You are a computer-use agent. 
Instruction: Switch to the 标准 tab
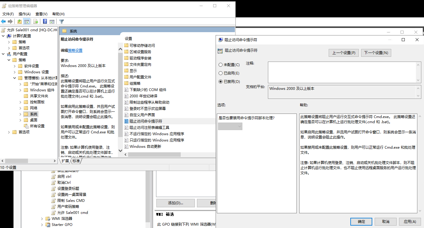(x=76, y=161)
